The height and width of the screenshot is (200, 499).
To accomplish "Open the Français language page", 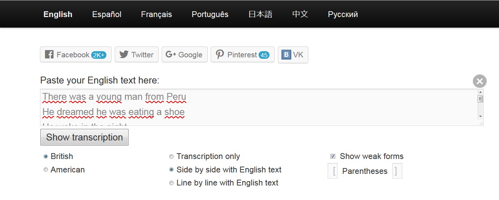I will 157,15.
